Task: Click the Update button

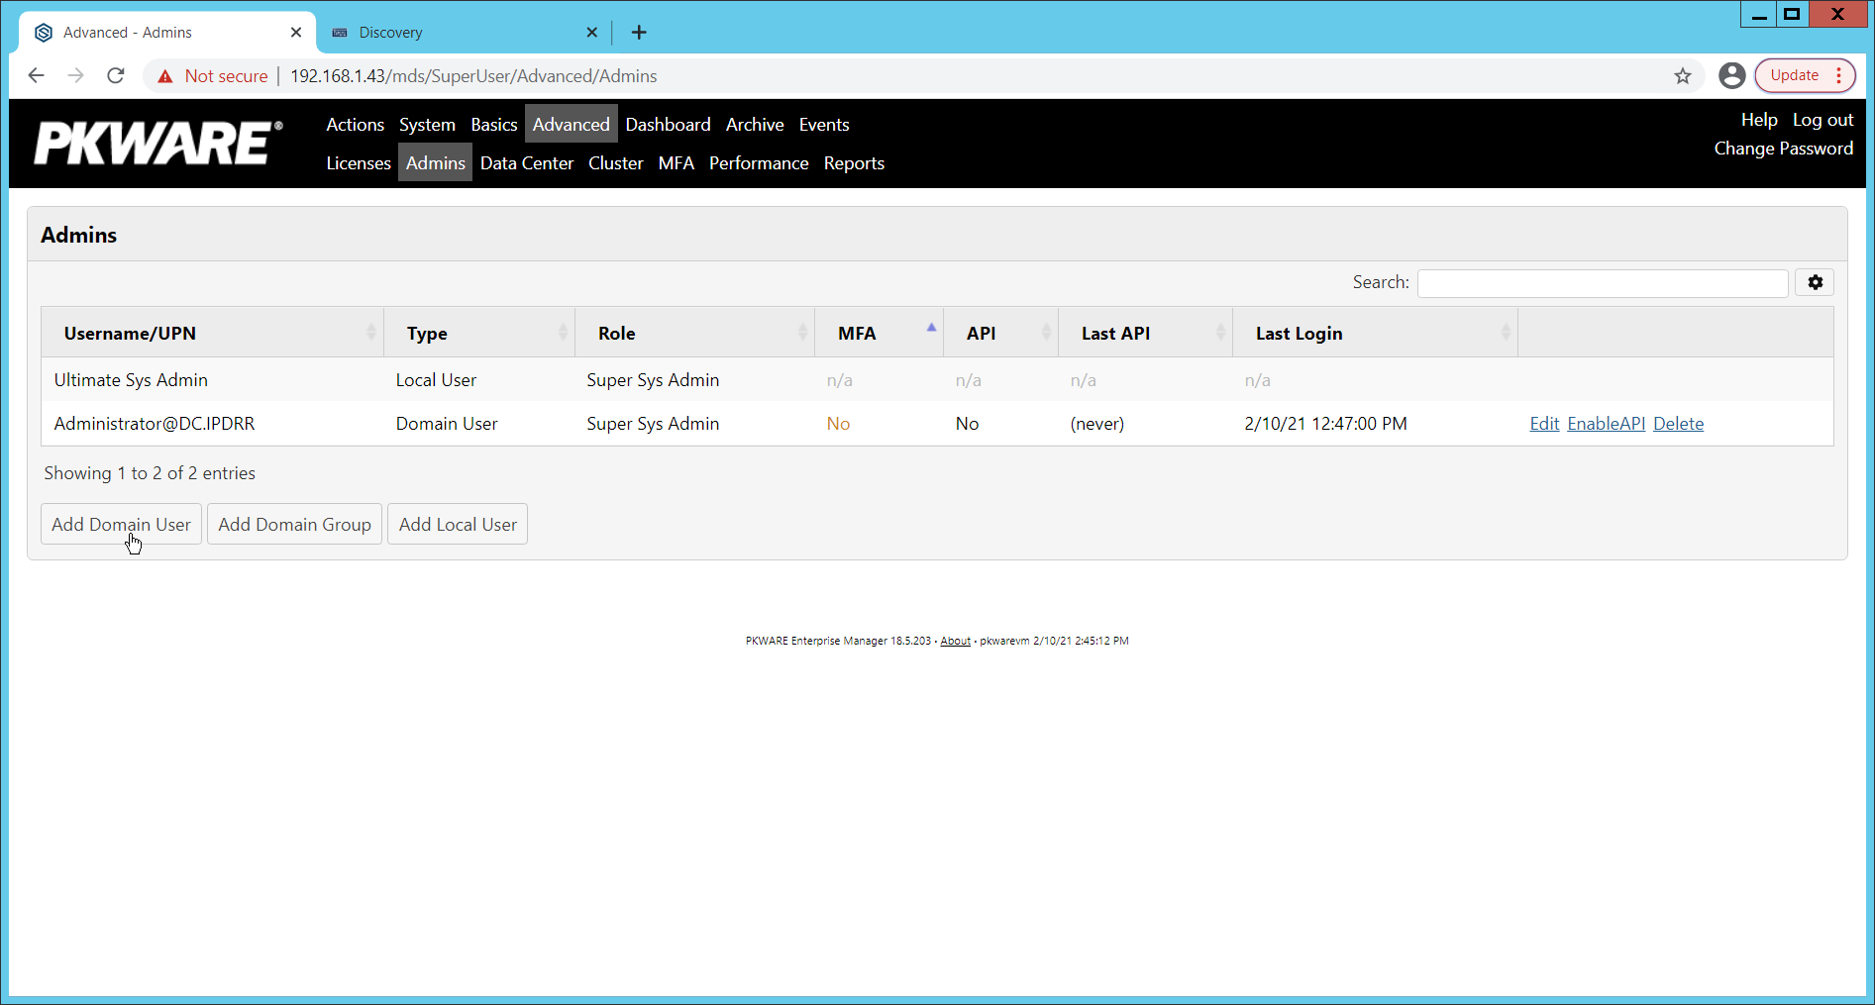Action: pos(1794,74)
